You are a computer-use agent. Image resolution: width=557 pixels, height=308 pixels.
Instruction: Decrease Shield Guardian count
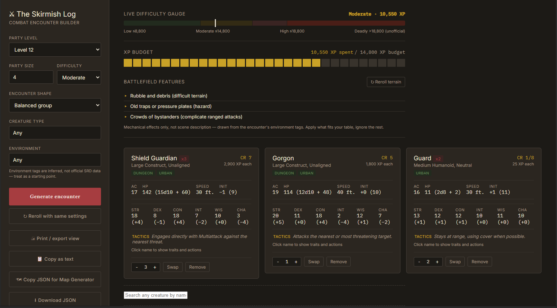[x=137, y=267]
